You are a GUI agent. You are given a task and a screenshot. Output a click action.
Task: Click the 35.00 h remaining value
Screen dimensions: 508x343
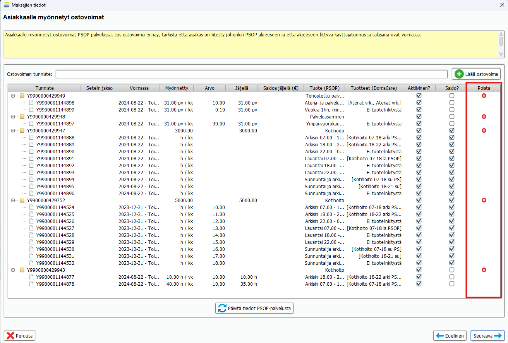tap(249, 284)
